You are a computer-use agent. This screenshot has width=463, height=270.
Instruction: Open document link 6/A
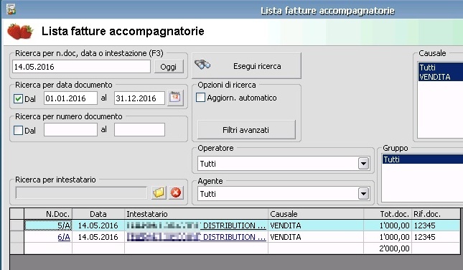(x=64, y=237)
